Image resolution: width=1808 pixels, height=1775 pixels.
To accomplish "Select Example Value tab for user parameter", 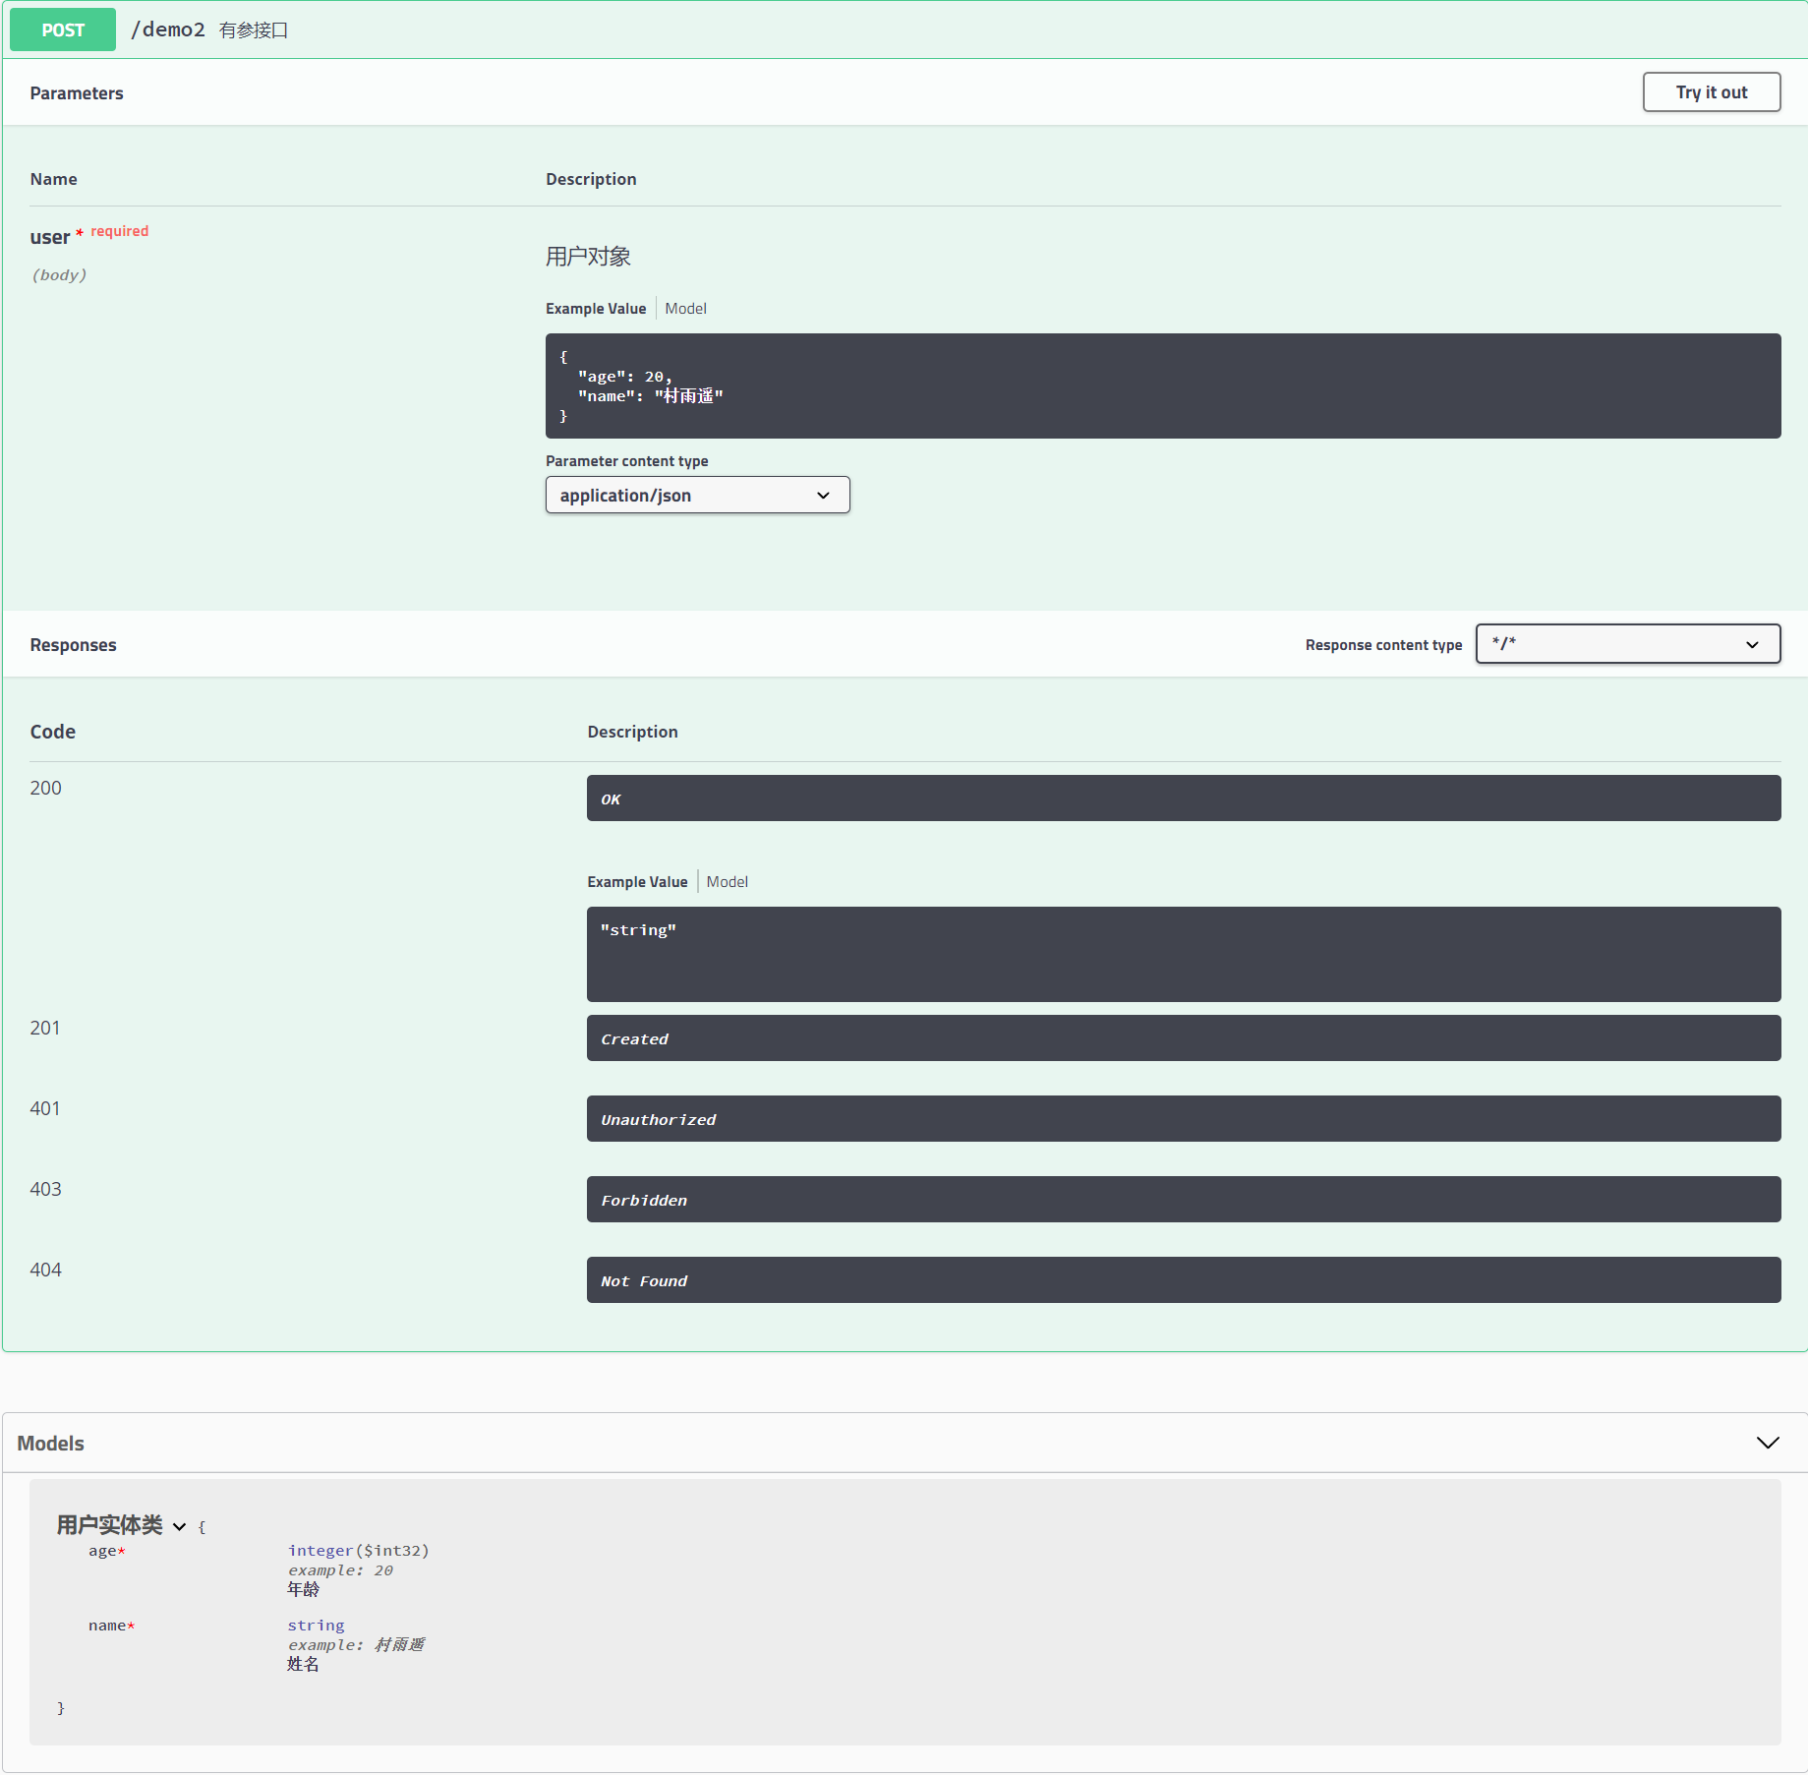I will click(596, 308).
